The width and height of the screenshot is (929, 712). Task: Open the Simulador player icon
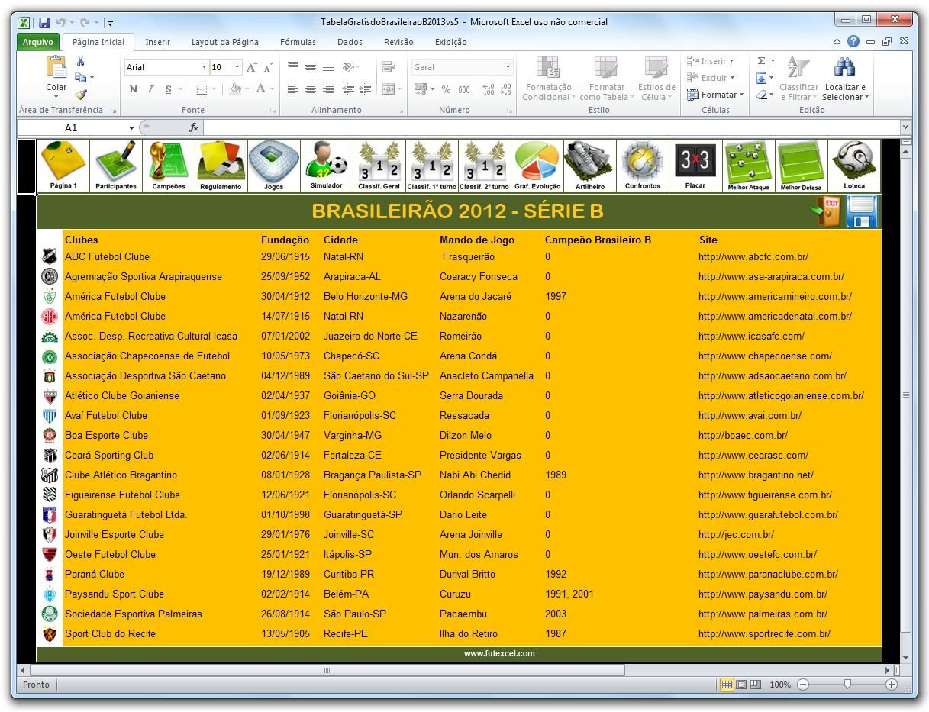tap(327, 165)
